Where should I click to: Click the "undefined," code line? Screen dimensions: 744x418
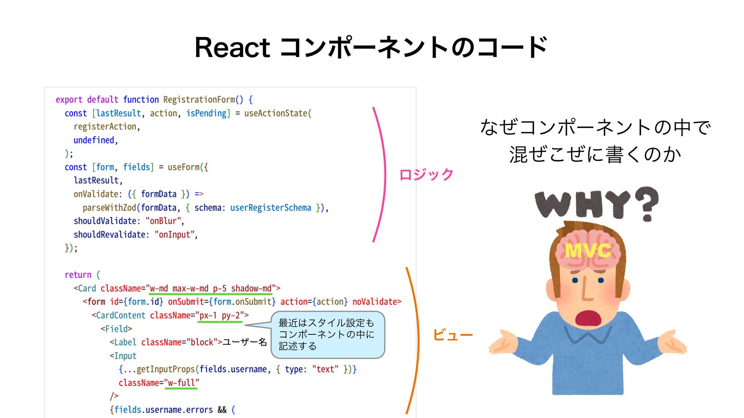click(96, 140)
